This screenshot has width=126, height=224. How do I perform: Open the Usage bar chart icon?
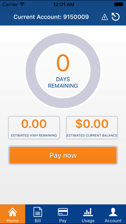(88, 212)
